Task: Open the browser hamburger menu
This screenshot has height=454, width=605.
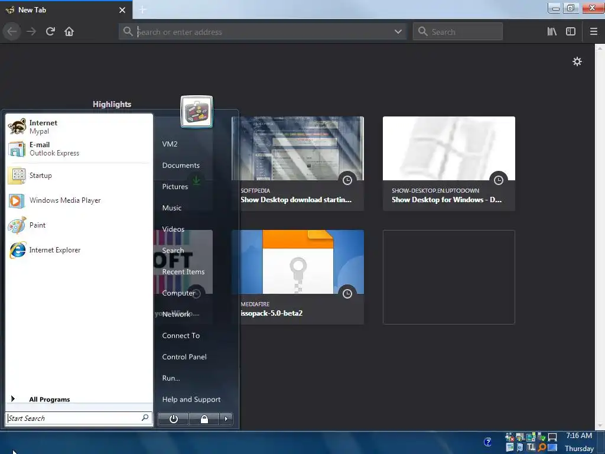Action: (x=594, y=32)
